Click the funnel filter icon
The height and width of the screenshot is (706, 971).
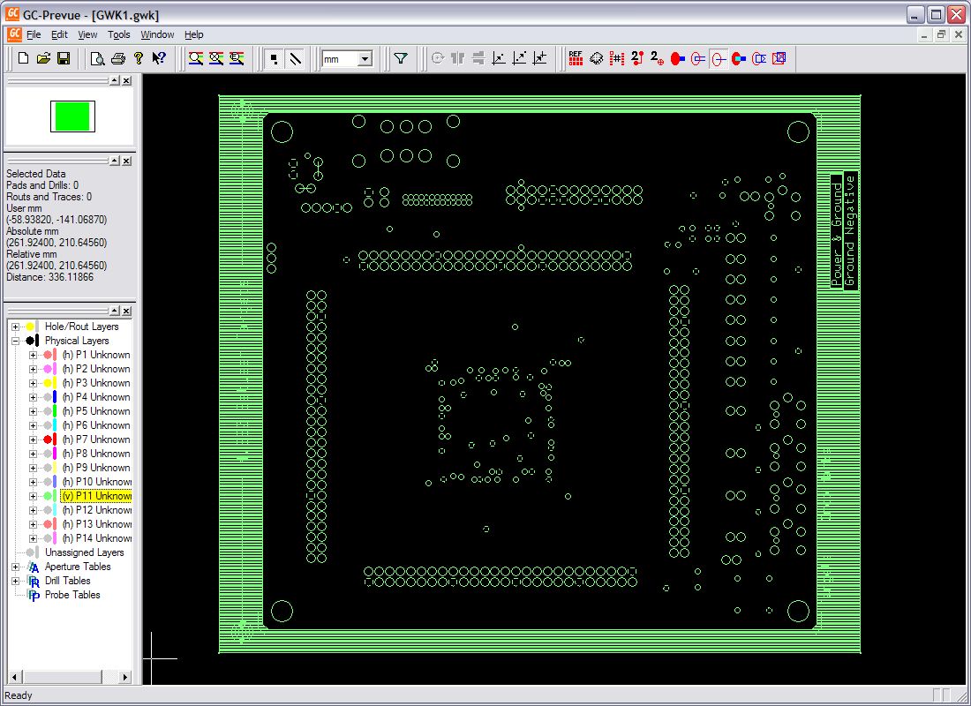401,58
